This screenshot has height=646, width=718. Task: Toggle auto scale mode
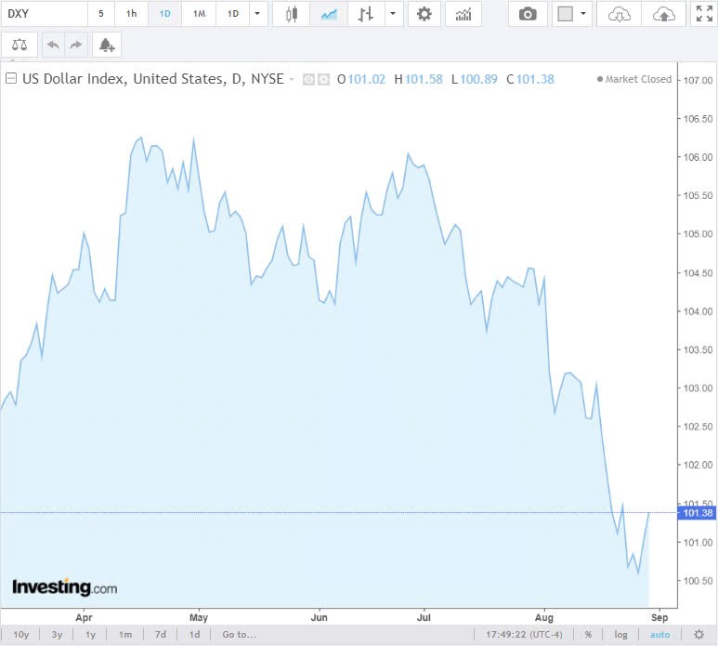coord(659,635)
